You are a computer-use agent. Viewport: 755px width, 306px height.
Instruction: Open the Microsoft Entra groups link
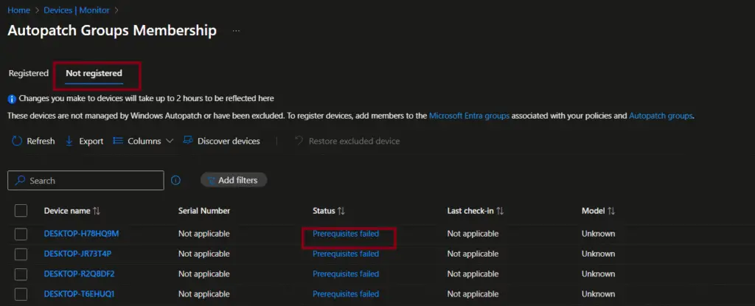469,116
